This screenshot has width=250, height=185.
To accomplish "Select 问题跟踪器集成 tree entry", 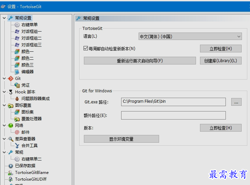I will pos(36,99).
